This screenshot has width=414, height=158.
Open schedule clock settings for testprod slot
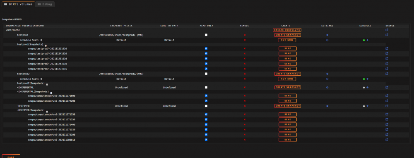coord(327,40)
